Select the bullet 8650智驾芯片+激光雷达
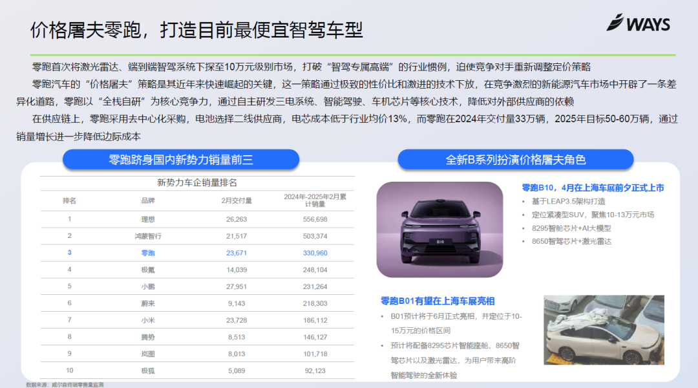 click(x=571, y=241)
